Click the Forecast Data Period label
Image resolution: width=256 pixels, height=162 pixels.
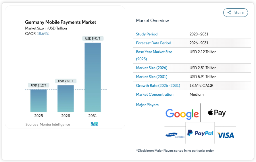click(x=153, y=43)
